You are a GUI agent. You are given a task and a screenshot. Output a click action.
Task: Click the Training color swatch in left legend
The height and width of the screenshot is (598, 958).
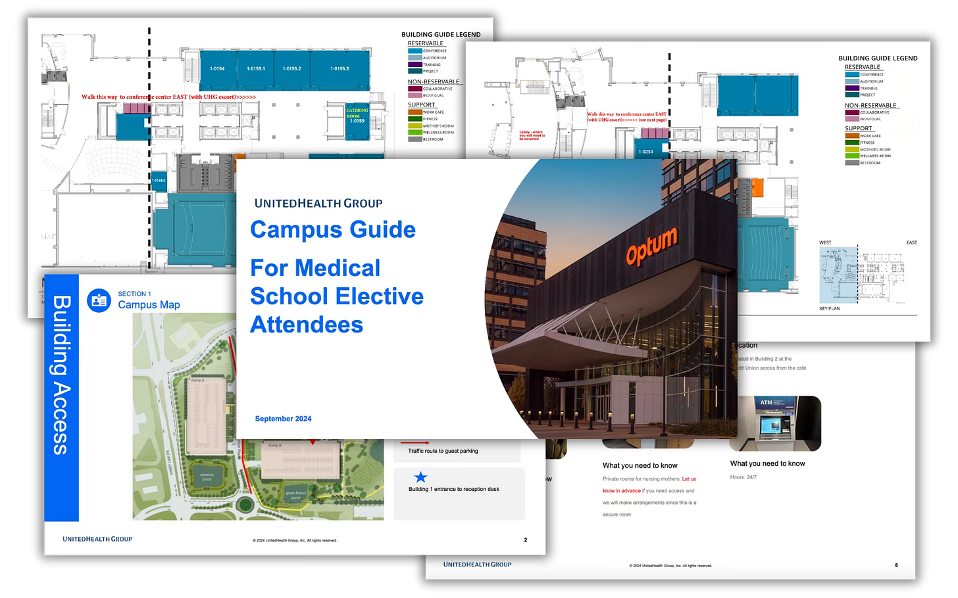coord(415,64)
